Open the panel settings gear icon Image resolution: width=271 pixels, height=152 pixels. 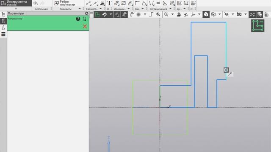86,13
